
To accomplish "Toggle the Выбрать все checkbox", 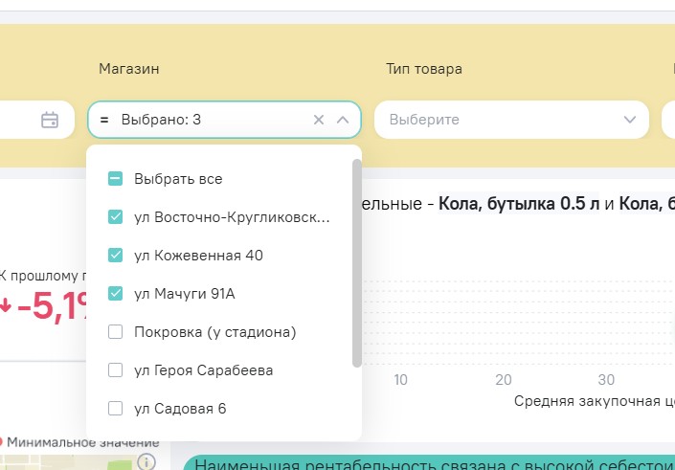I will (x=115, y=179).
